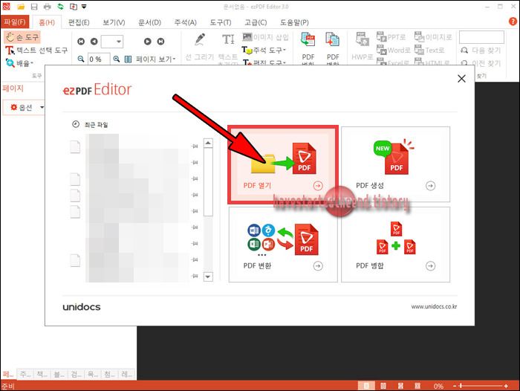Go to last page button

pos(161,42)
